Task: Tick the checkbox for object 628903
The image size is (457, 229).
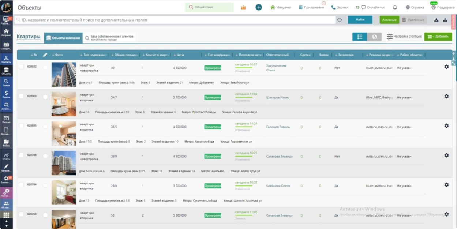Action: 22,96
